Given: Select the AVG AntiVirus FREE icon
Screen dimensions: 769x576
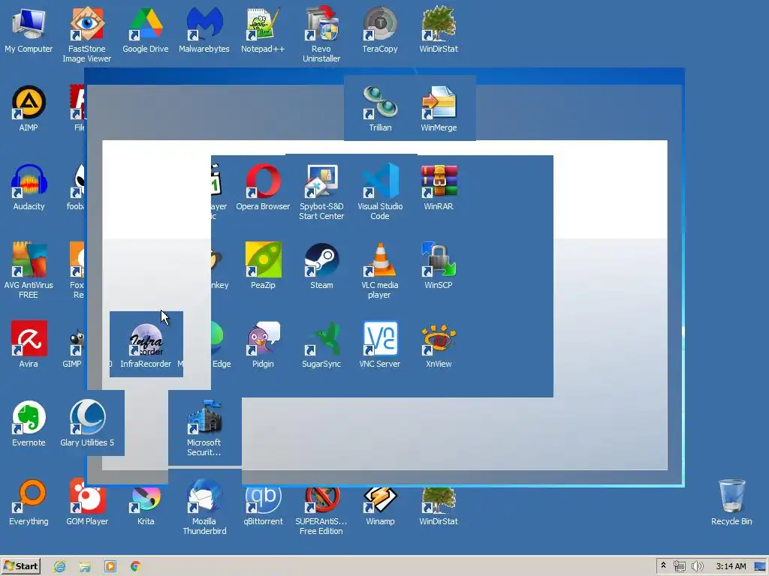Looking at the screenshot, I should (x=29, y=270).
